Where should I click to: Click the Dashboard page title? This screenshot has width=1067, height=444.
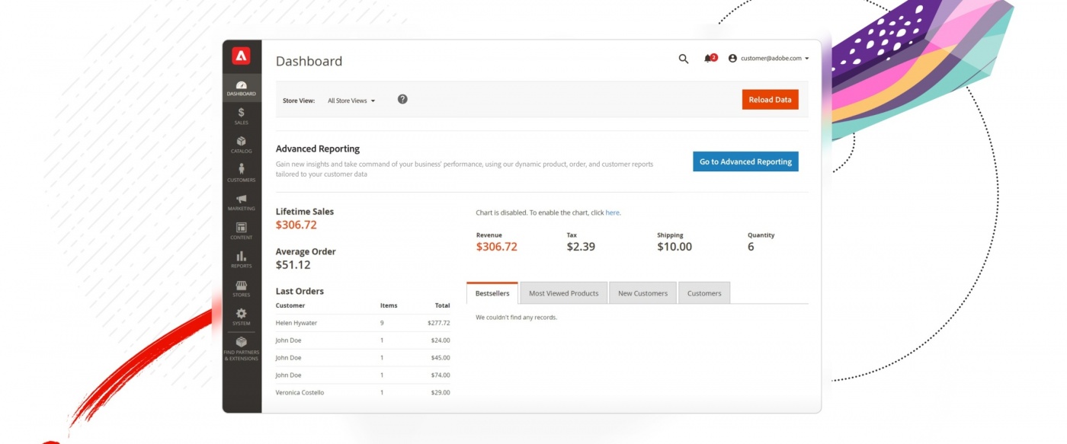coord(309,62)
